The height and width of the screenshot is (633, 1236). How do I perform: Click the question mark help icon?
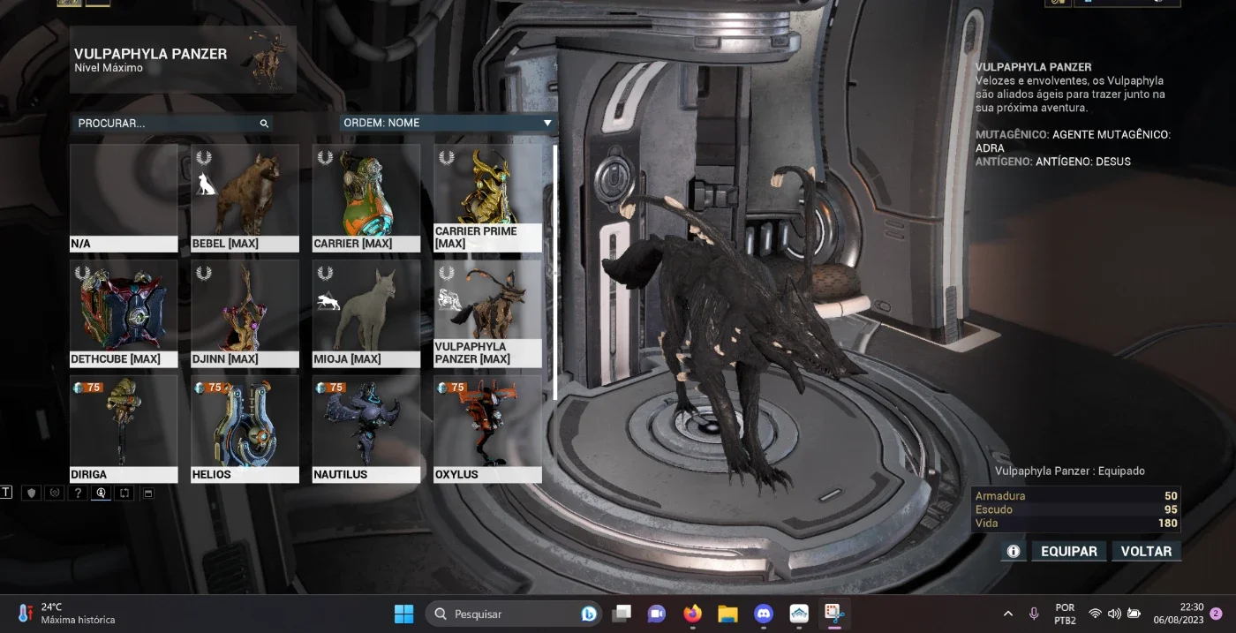(x=79, y=493)
